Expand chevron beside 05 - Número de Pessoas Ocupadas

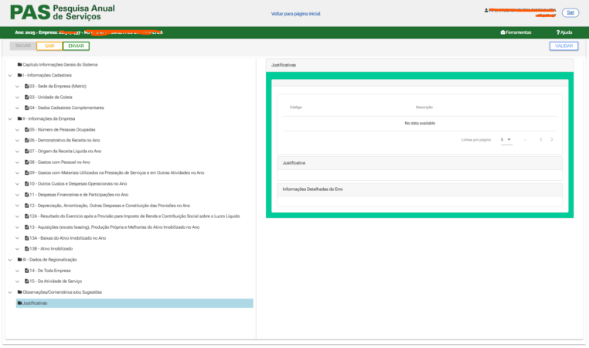click(x=17, y=130)
